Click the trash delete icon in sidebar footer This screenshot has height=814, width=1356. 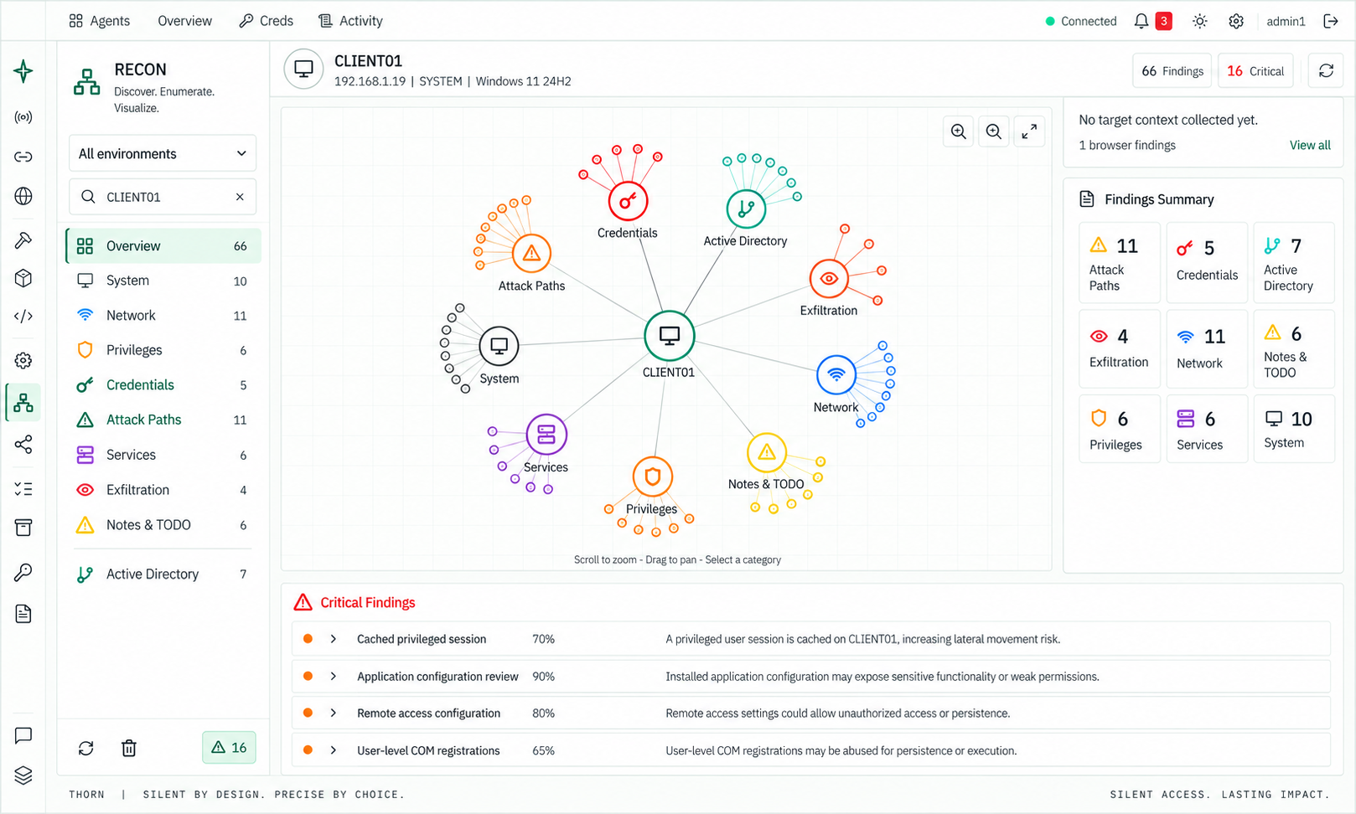(x=129, y=748)
